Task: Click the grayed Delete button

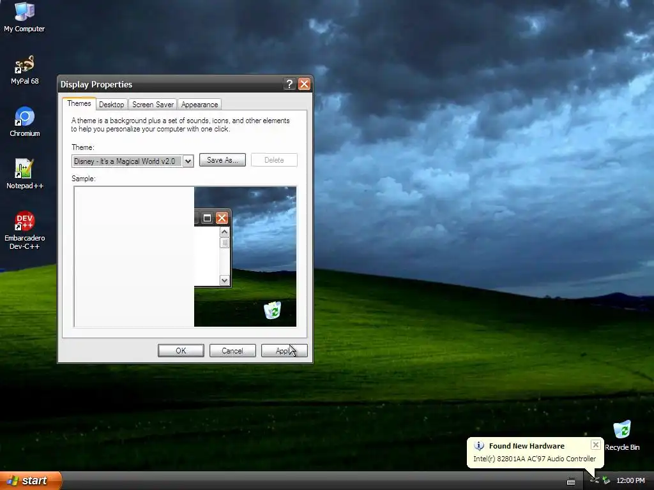Action: click(274, 160)
